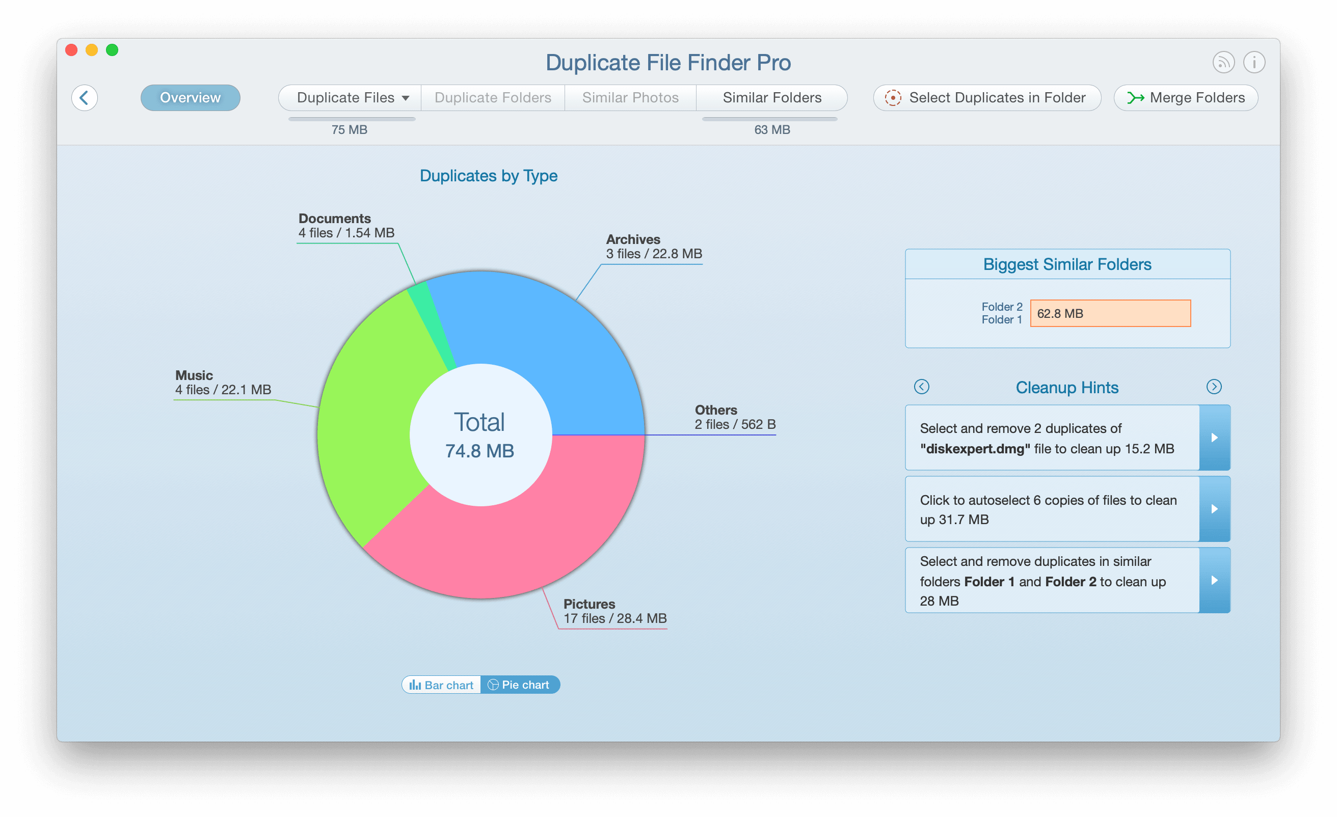This screenshot has height=817, width=1337.
Task: Click the RSS feed icon in top right
Action: pos(1223,62)
